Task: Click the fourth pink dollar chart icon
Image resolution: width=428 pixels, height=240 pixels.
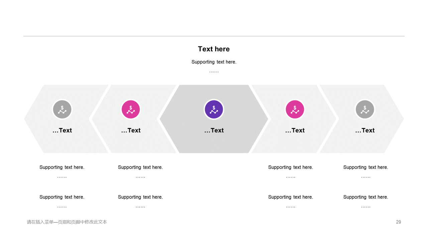Action: point(295,109)
